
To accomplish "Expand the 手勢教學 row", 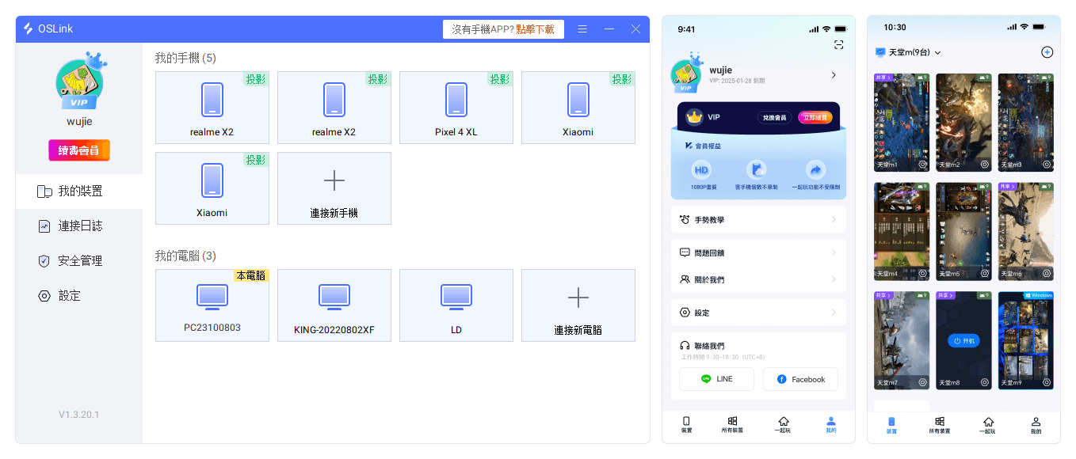I will [x=758, y=219].
